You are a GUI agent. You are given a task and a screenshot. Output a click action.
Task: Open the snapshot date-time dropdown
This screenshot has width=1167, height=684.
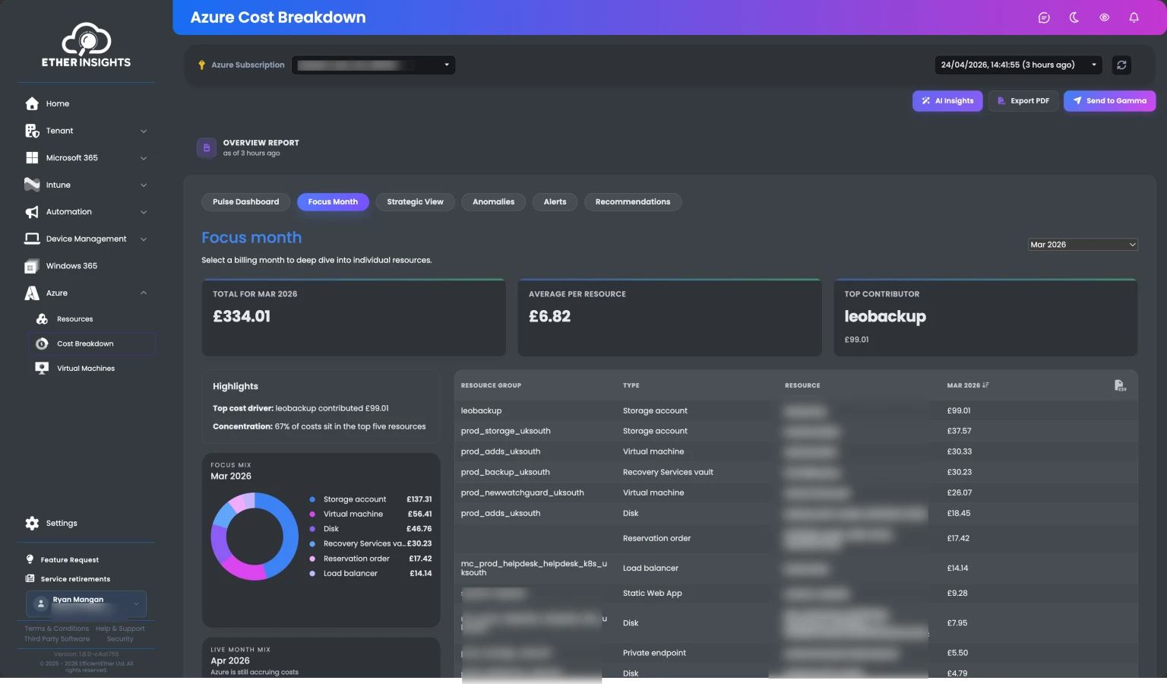pos(1019,65)
